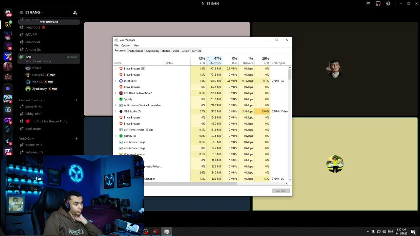Switch to the App history tab
Screen dimensions: 420x236
tap(153, 51)
